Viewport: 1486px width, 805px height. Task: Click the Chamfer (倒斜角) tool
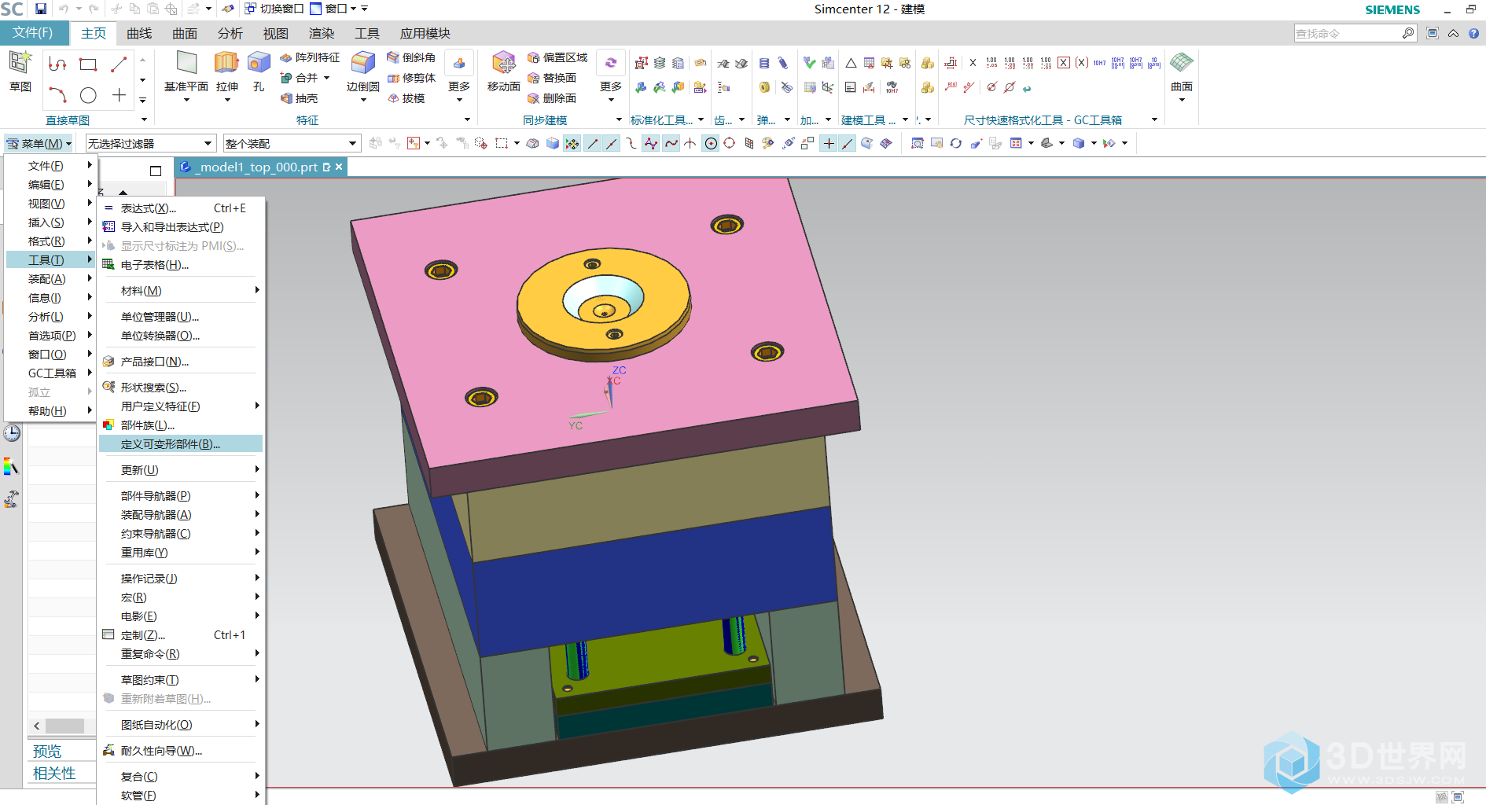411,57
